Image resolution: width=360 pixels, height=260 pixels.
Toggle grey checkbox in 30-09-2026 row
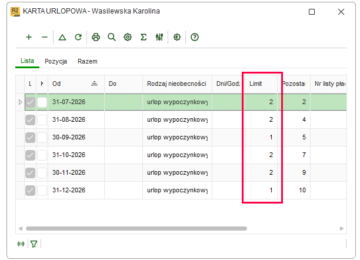(x=30, y=138)
